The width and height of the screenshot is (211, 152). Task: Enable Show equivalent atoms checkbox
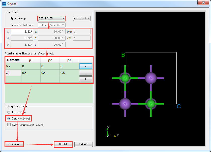[9, 125]
